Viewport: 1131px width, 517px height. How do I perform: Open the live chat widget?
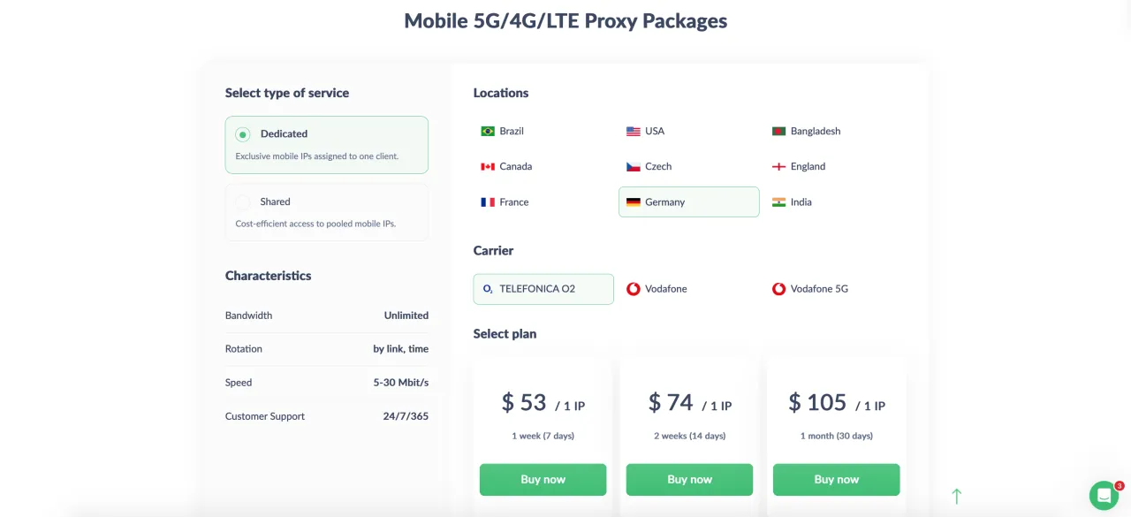click(x=1104, y=495)
